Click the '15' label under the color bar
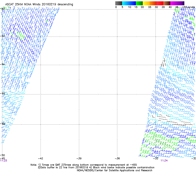Viewport: 196px width, 172px height. (136, 7)
